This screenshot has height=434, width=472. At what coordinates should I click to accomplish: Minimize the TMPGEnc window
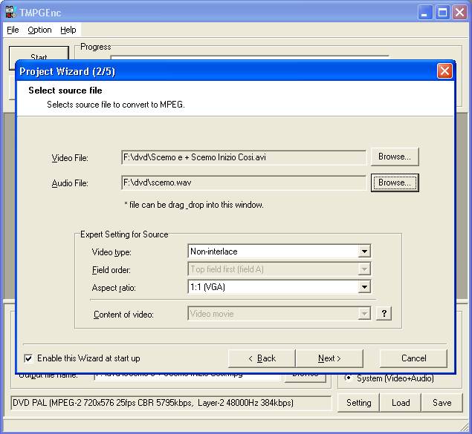(x=424, y=13)
